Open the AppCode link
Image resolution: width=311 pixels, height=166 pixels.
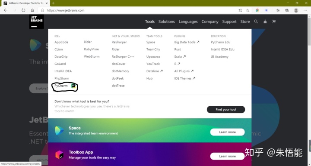point(61,42)
